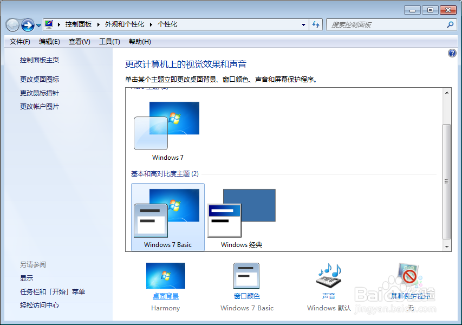Open the 屏幕保护程序 link

click(x=411, y=296)
